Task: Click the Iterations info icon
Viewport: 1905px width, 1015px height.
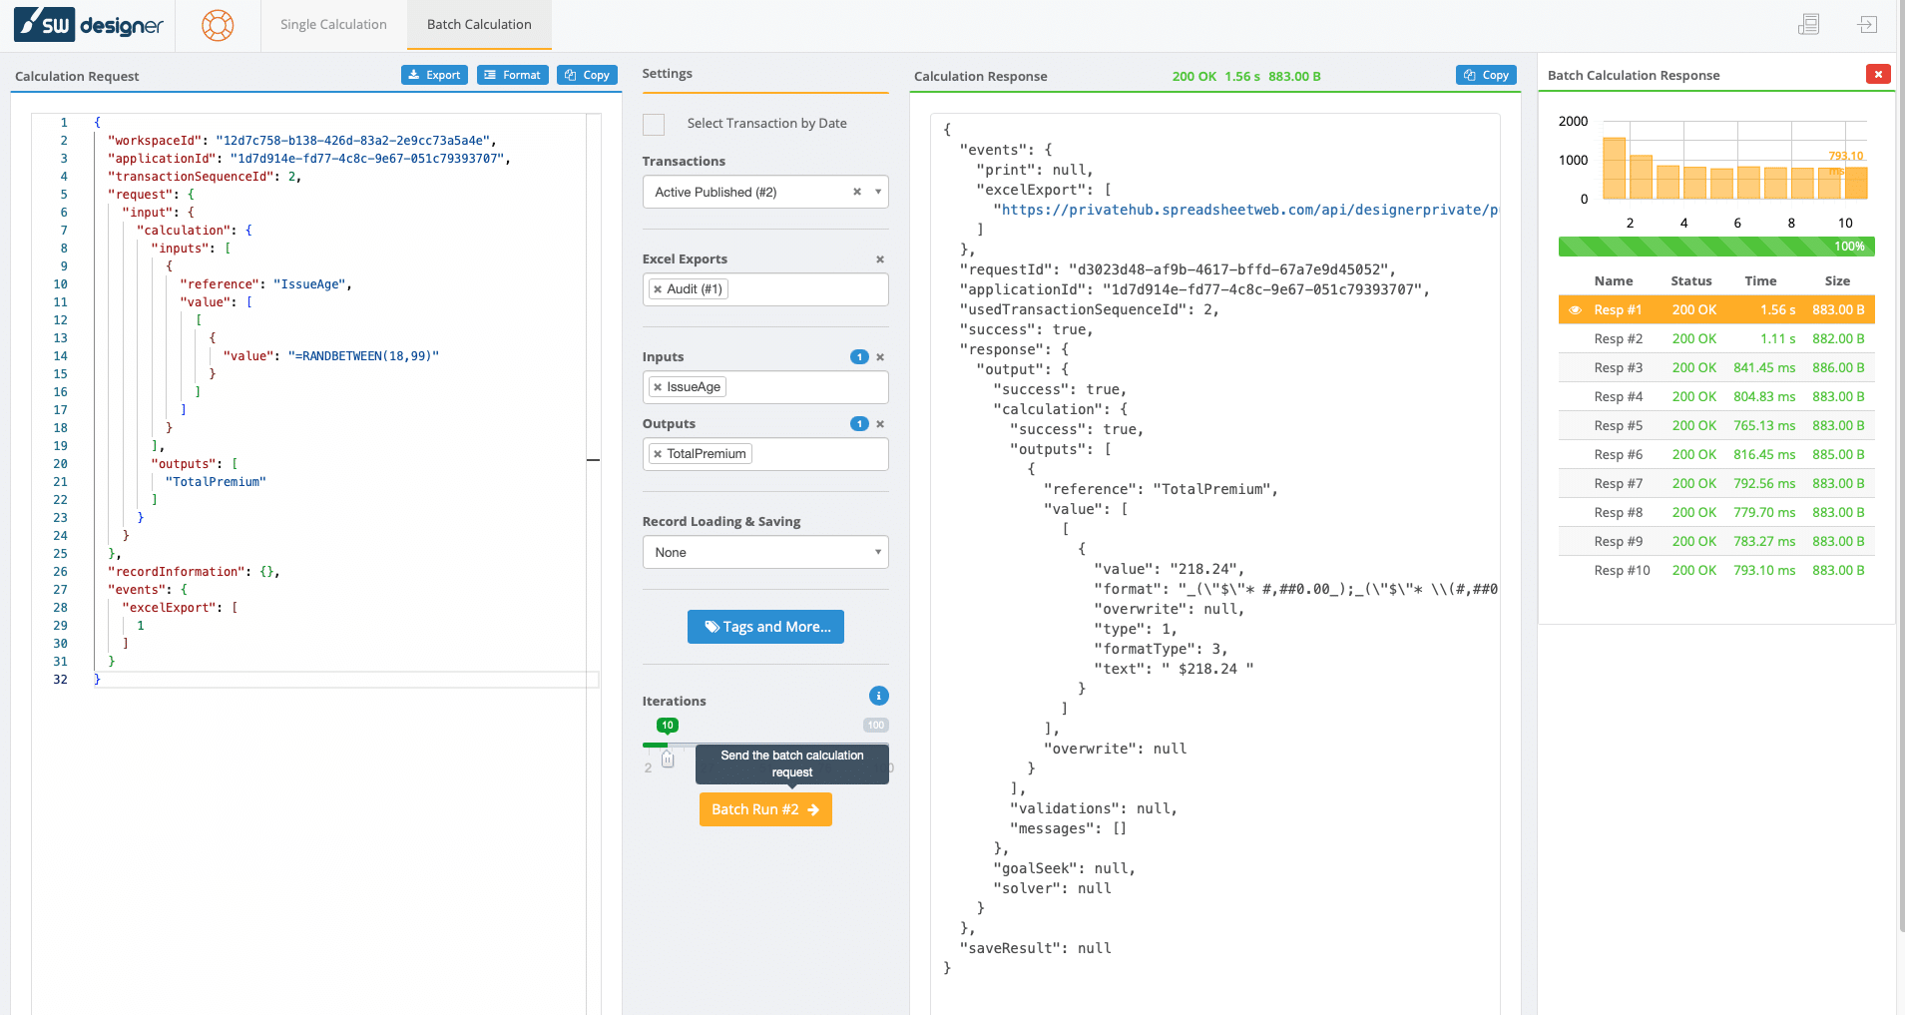Action: pos(878,696)
